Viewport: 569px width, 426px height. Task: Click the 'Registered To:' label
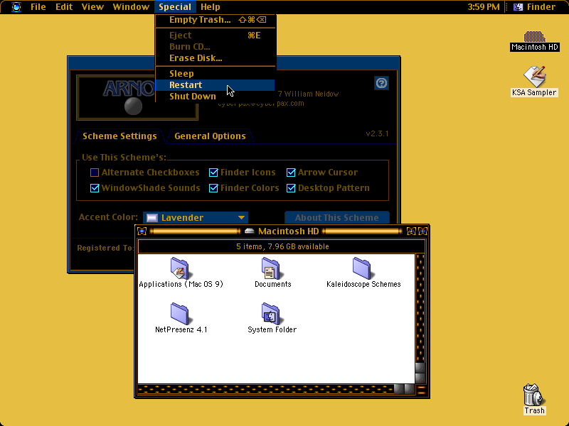click(105, 248)
